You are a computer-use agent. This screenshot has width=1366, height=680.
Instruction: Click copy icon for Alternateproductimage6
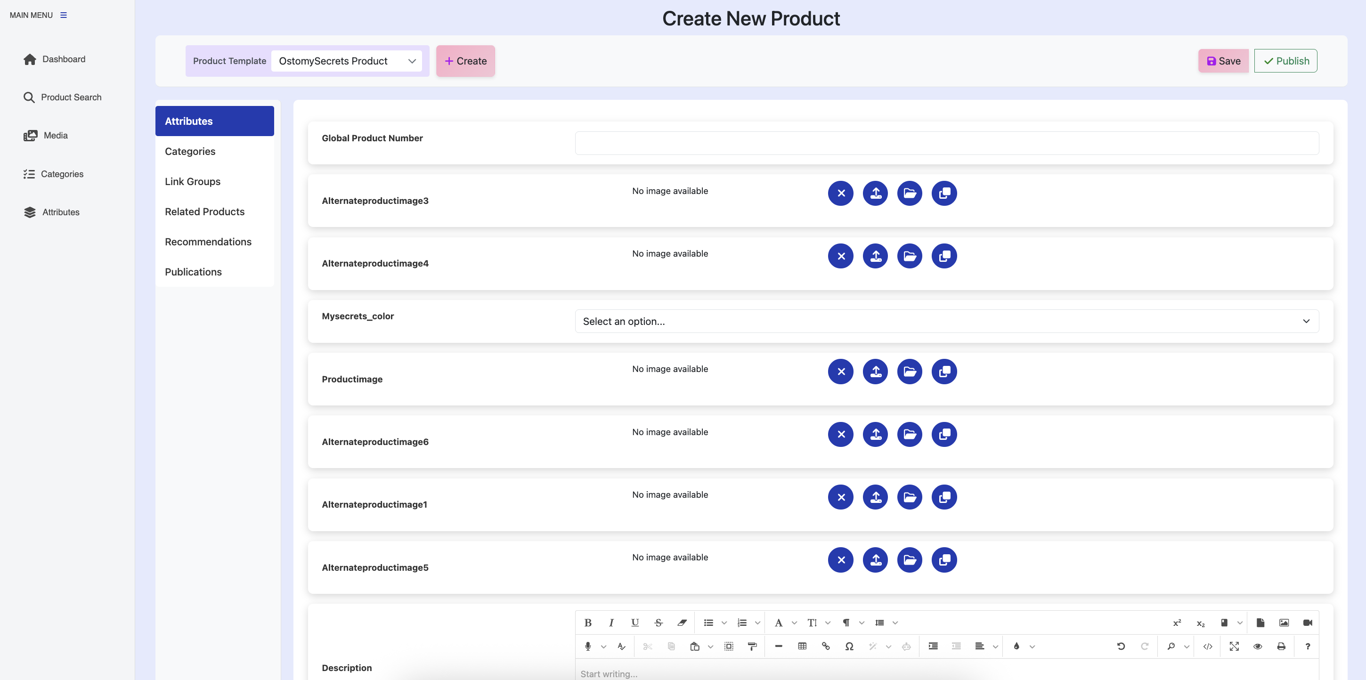944,435
